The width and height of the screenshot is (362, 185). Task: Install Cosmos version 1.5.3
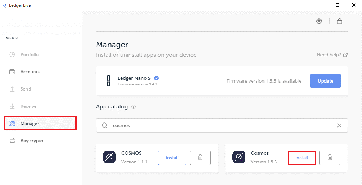[302, 158]
